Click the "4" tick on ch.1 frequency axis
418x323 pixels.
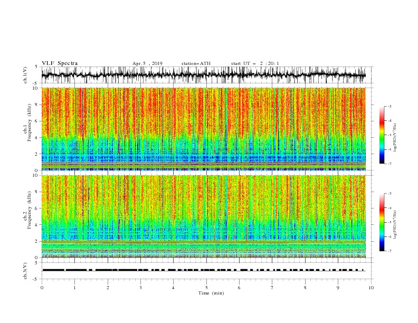click(x=37, y=138)
